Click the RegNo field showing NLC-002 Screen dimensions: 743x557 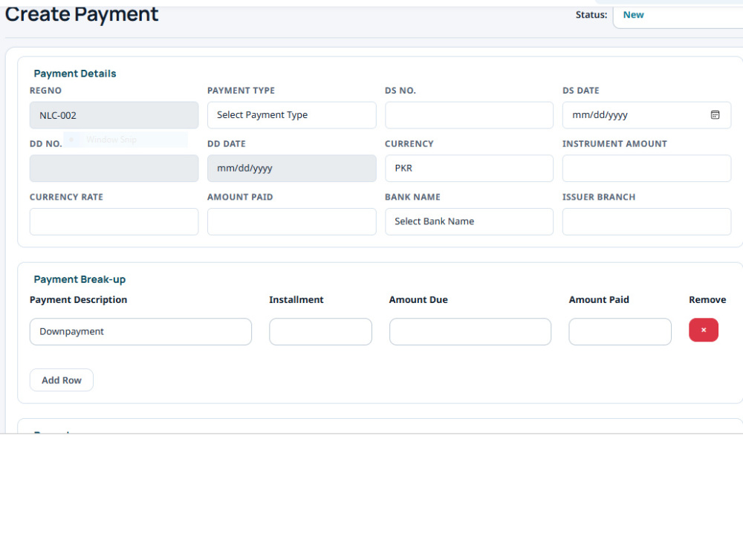[114, 115]
